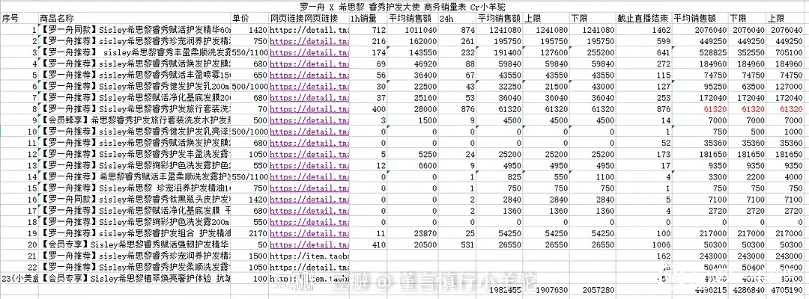Viewport: 809px width, 299px height.
Task: Select the upper-limit cell 705100
Action: [785, 52]
